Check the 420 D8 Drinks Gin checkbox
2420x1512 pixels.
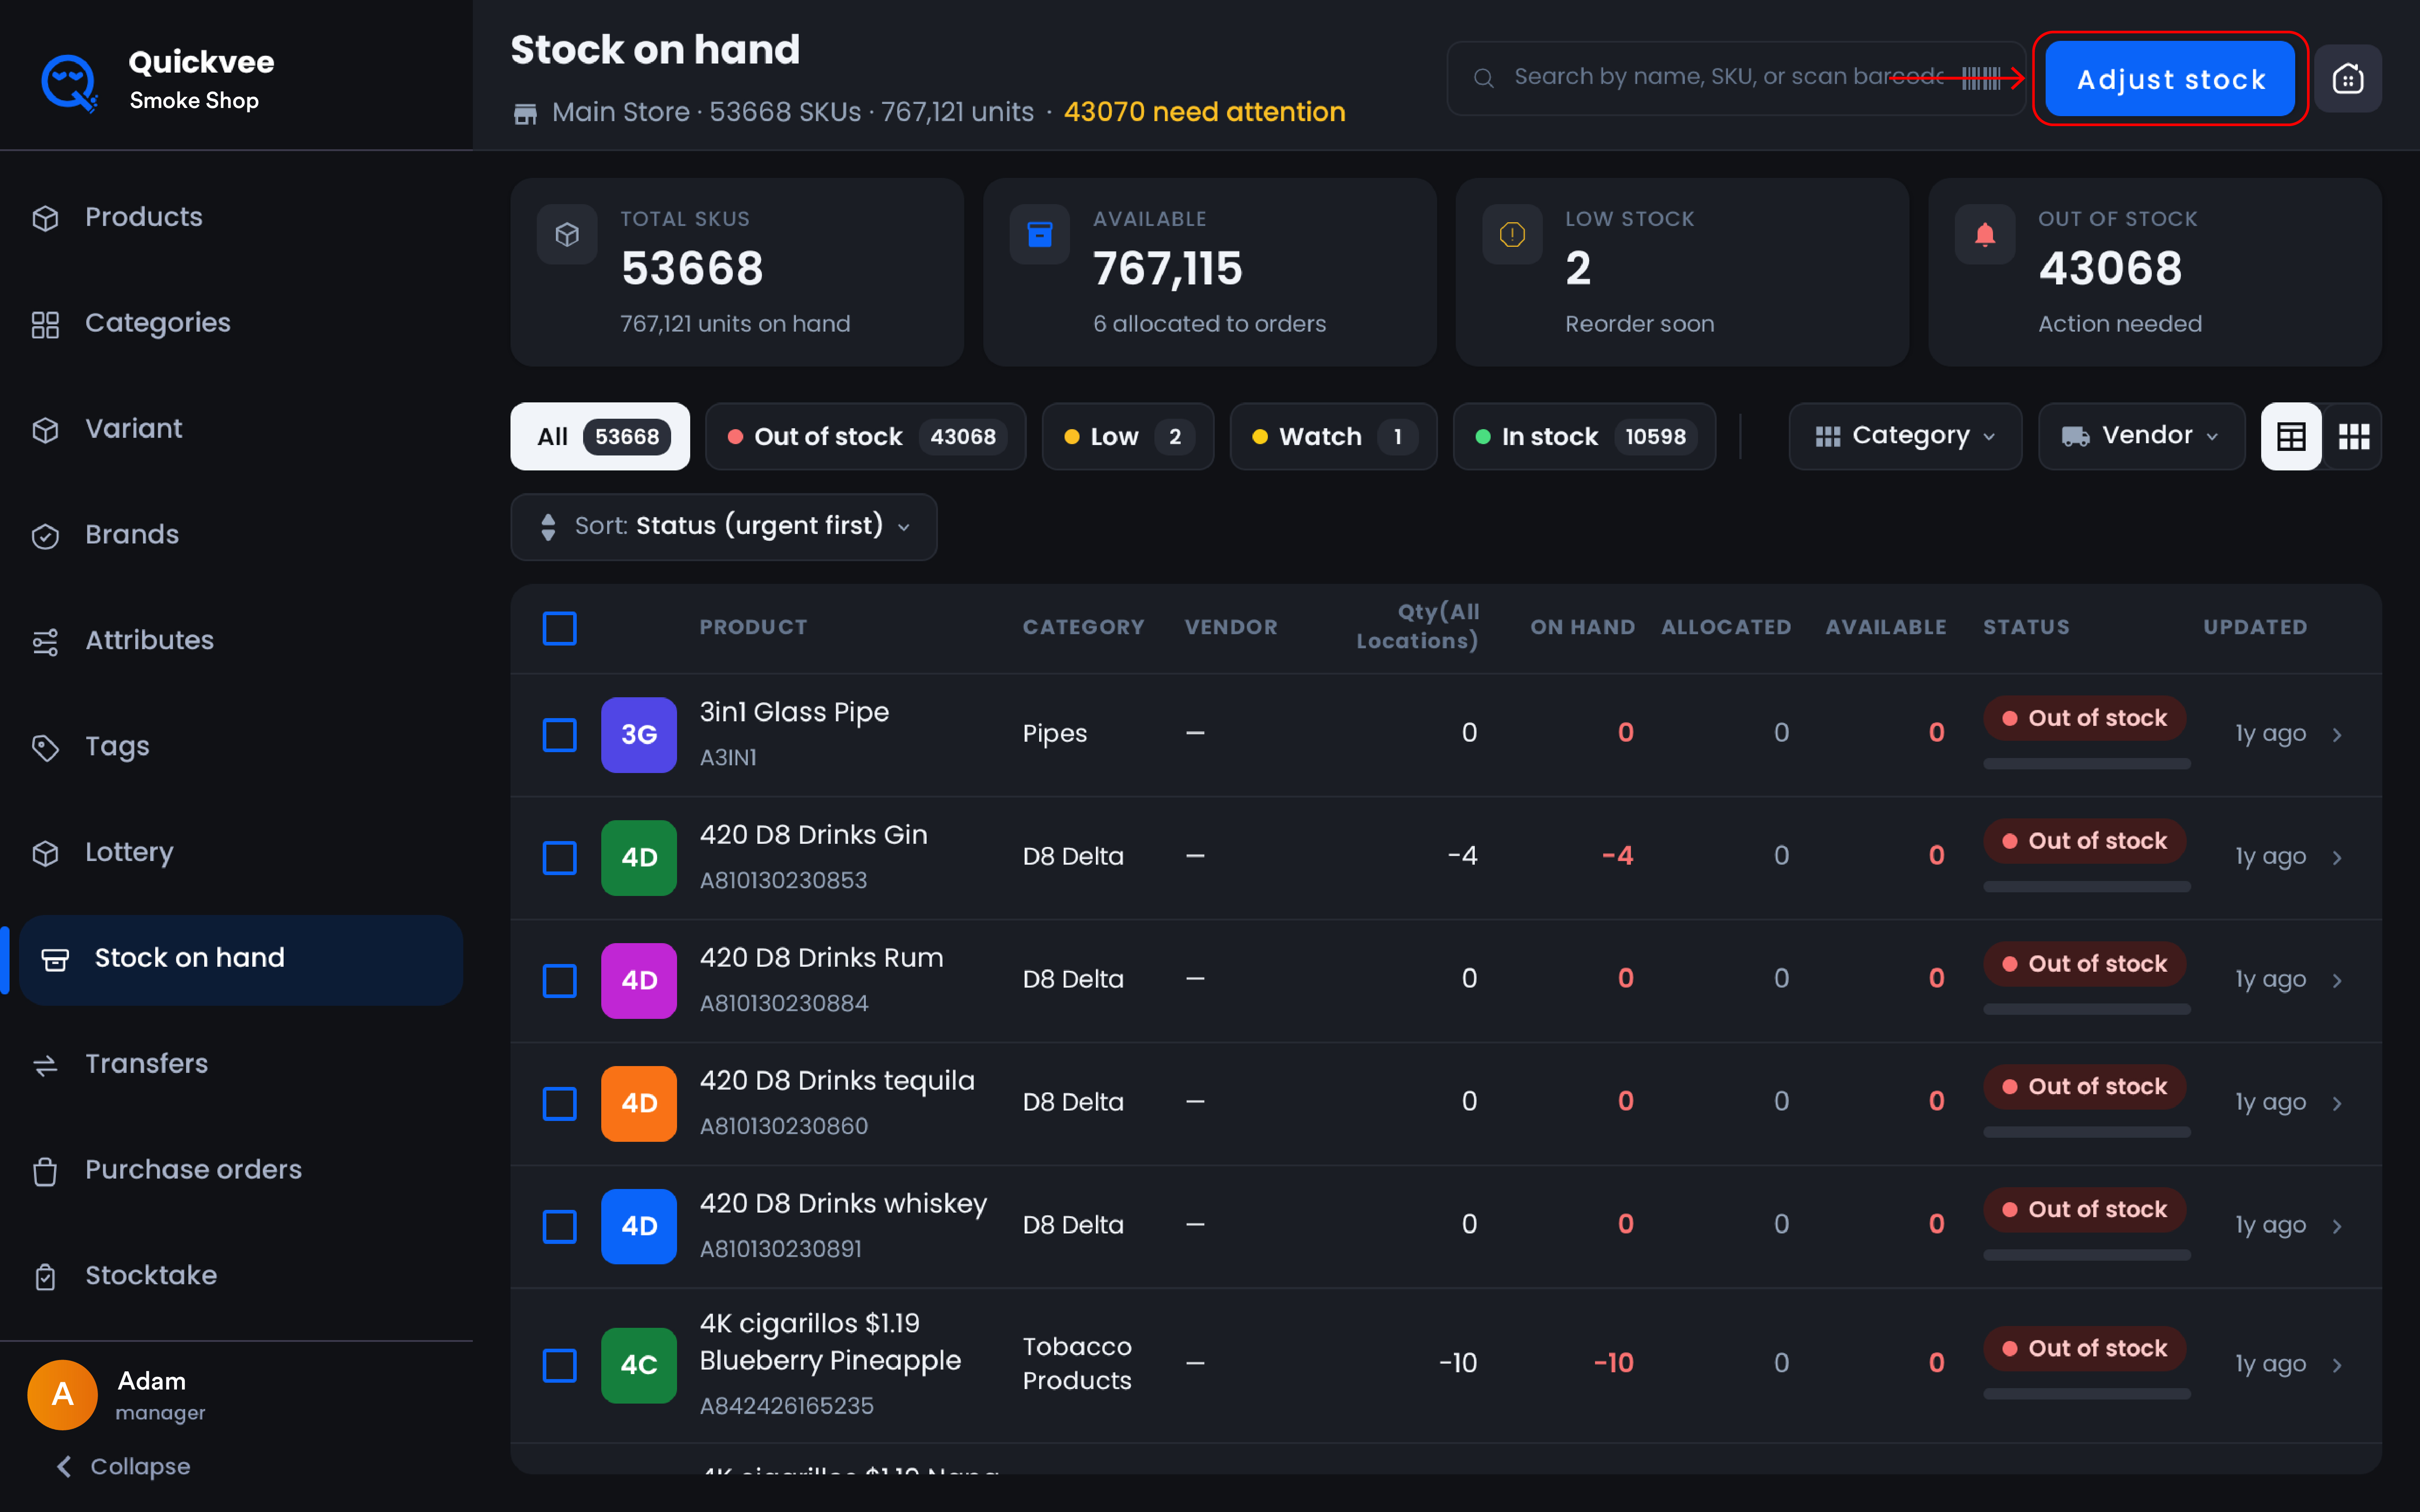(x=559, y=858)
